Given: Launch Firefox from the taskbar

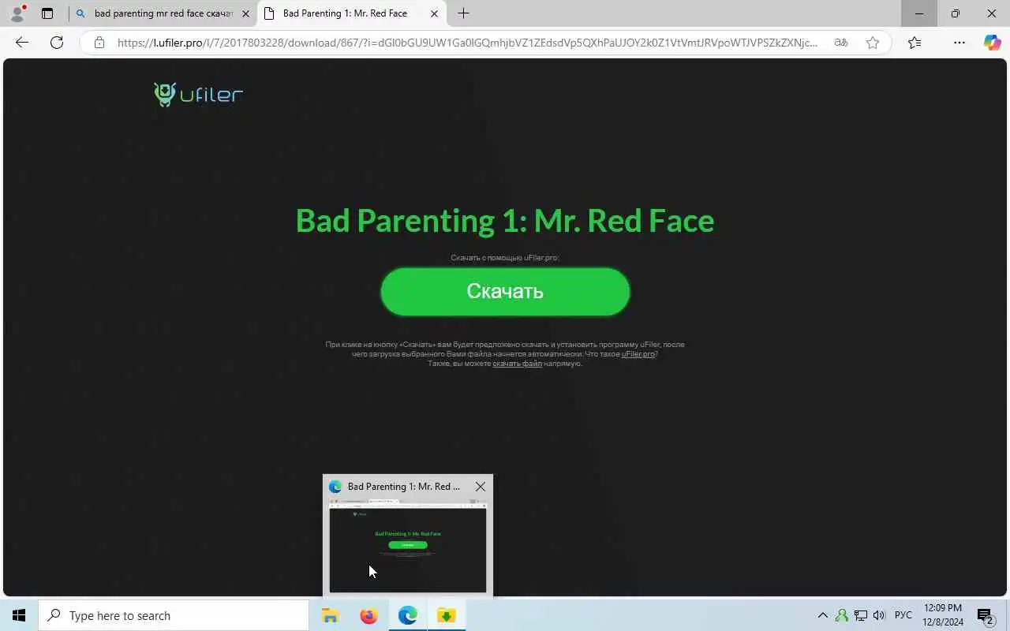Looking at the screenshot, I should tap(368, 615).
